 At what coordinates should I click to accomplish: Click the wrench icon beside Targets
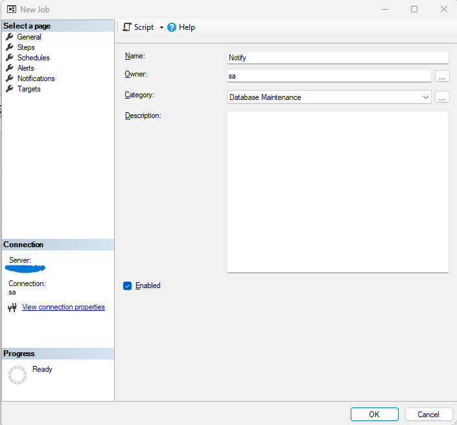click(10, 89)
